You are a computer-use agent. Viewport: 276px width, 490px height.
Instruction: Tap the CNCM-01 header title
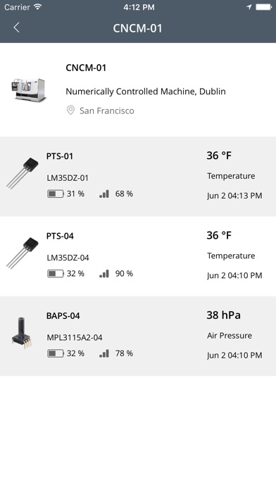pyautogui.click(x=138, y=28)
